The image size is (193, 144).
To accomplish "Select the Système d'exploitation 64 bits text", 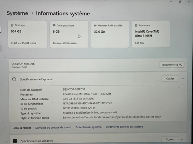I will pos(90,113).
